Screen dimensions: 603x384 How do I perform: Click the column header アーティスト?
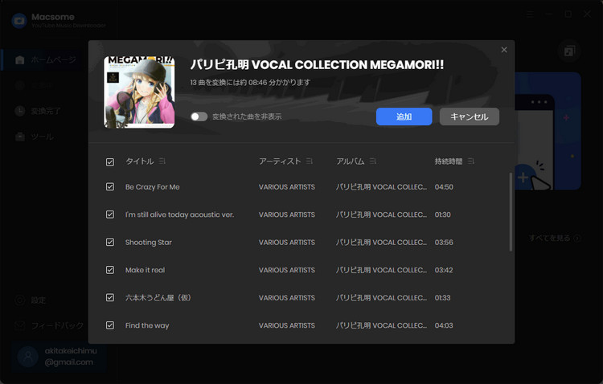[x=280, y=161]
